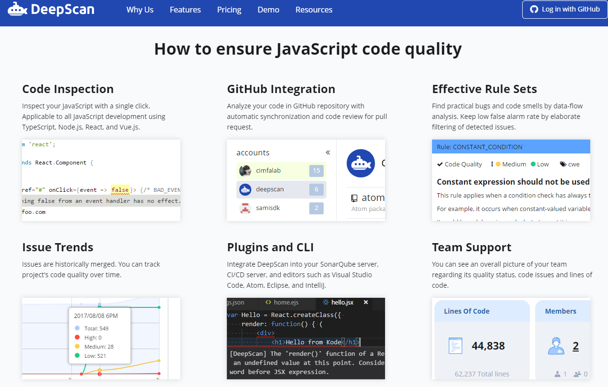Click the Code Inspection heading
608x387 pixels.
68,89
